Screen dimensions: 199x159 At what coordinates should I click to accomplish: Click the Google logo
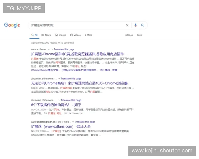[12, 25]
